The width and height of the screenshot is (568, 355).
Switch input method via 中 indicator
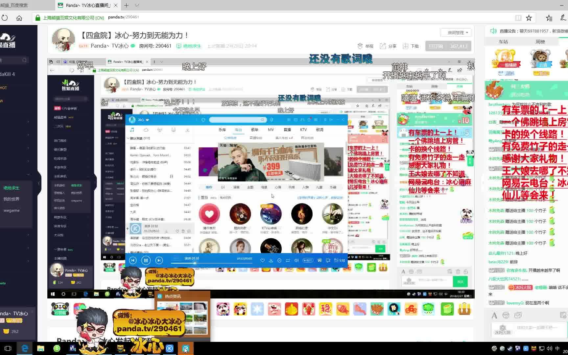(557, 348)
